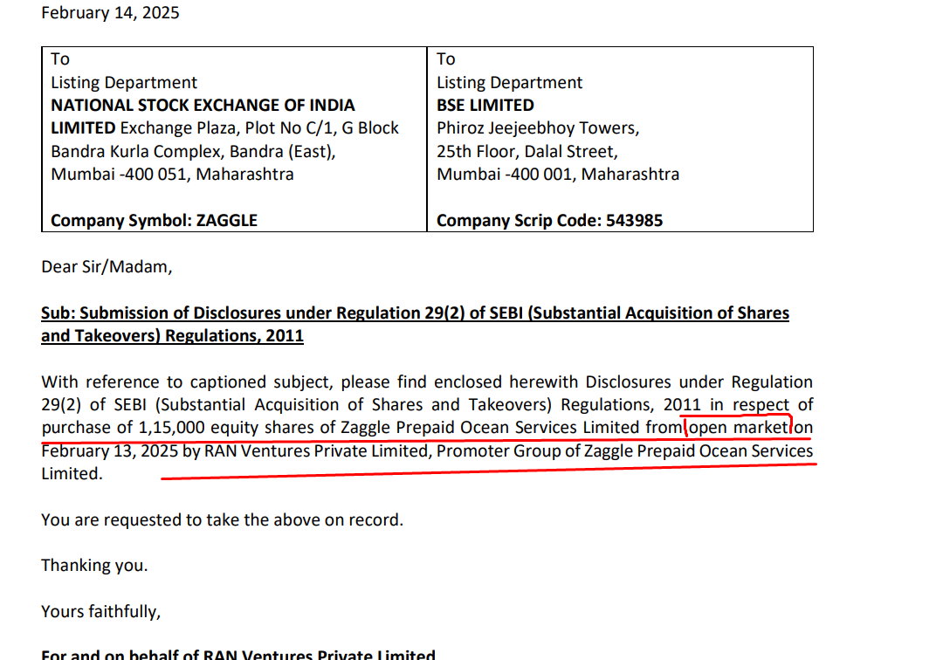Click the NATIONAL STOCK EXCHANGE OF INDIA heading
The image size is (943, 660).
[203, 106]
